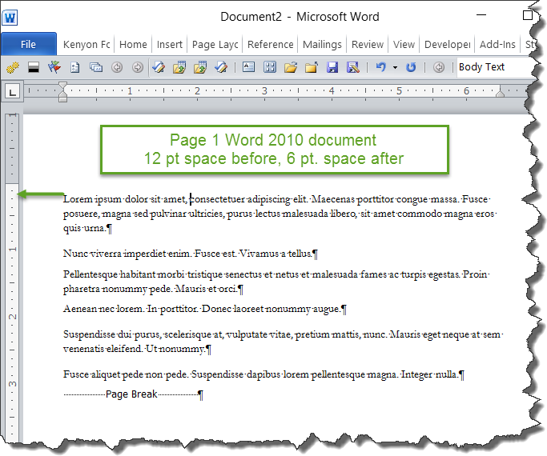Viewport: 547px width, 456px height.
Task: Minimize the Word window
Action: click(x=481, y=16)
